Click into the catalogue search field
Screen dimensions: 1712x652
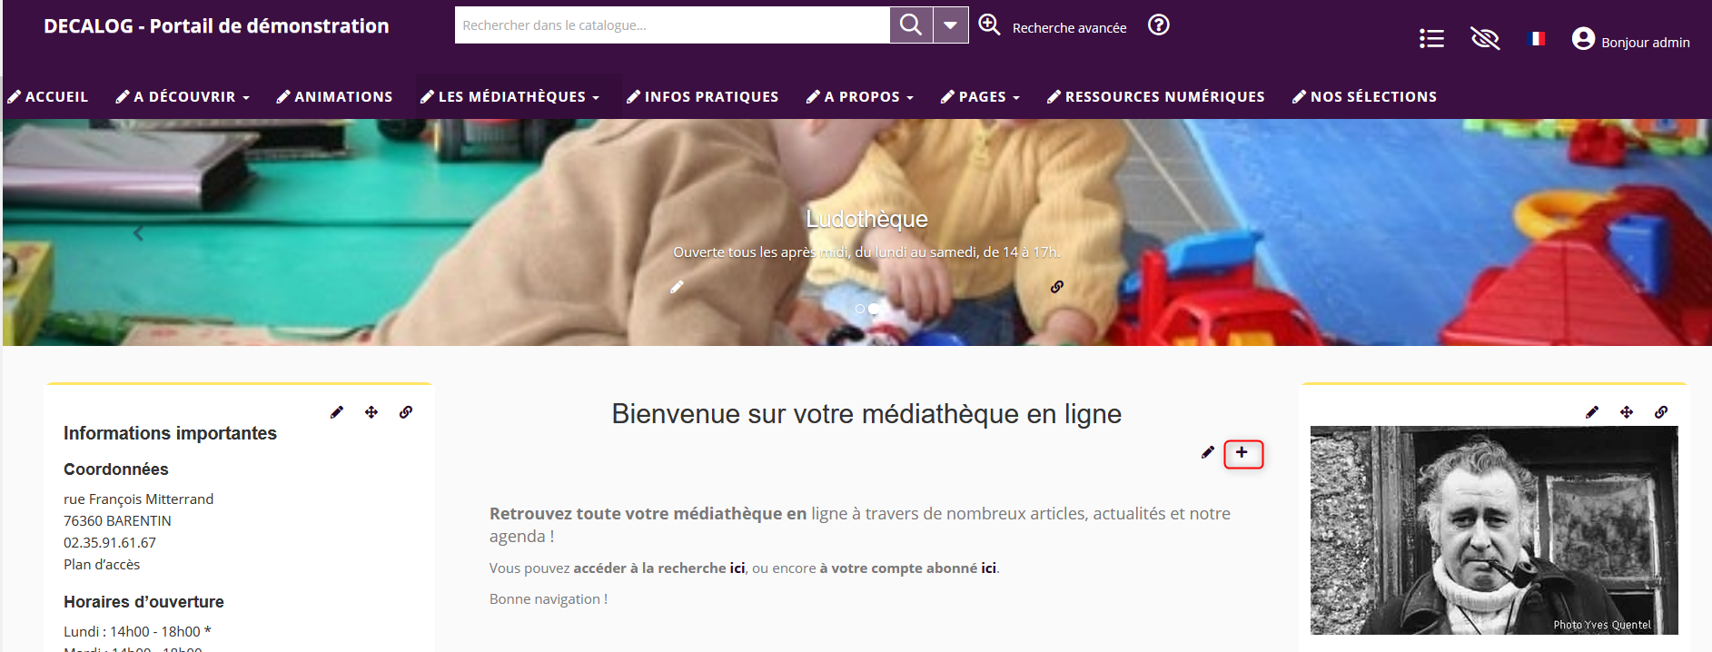click(671, 25)
